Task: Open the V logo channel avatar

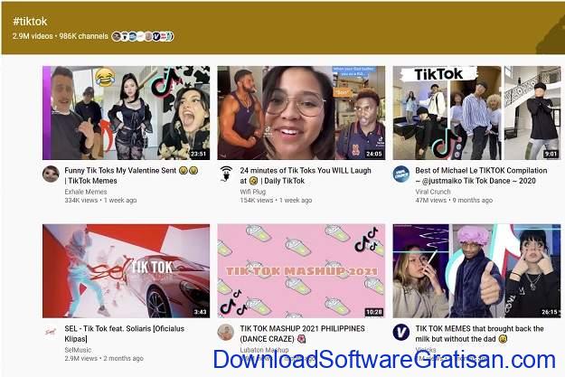Action: [x=400, y=332]
